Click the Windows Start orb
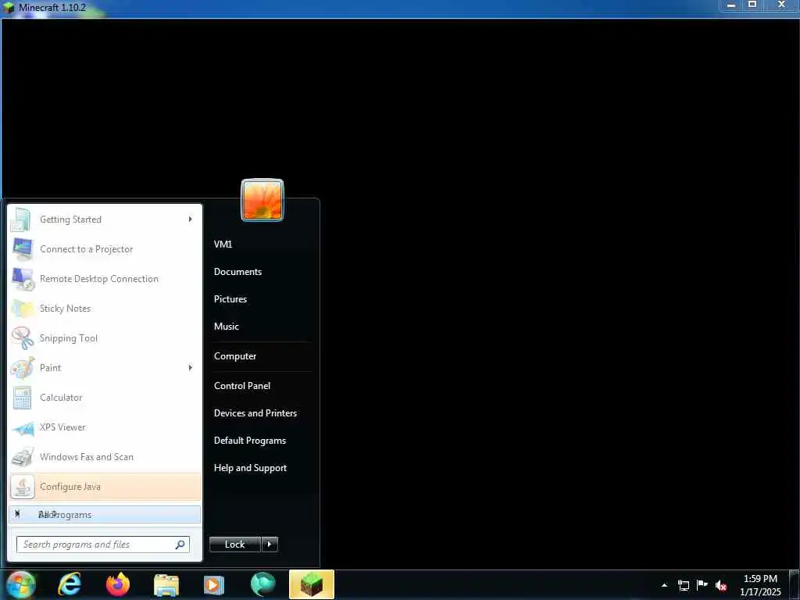800x600 pixels. [x=20, y=584]
